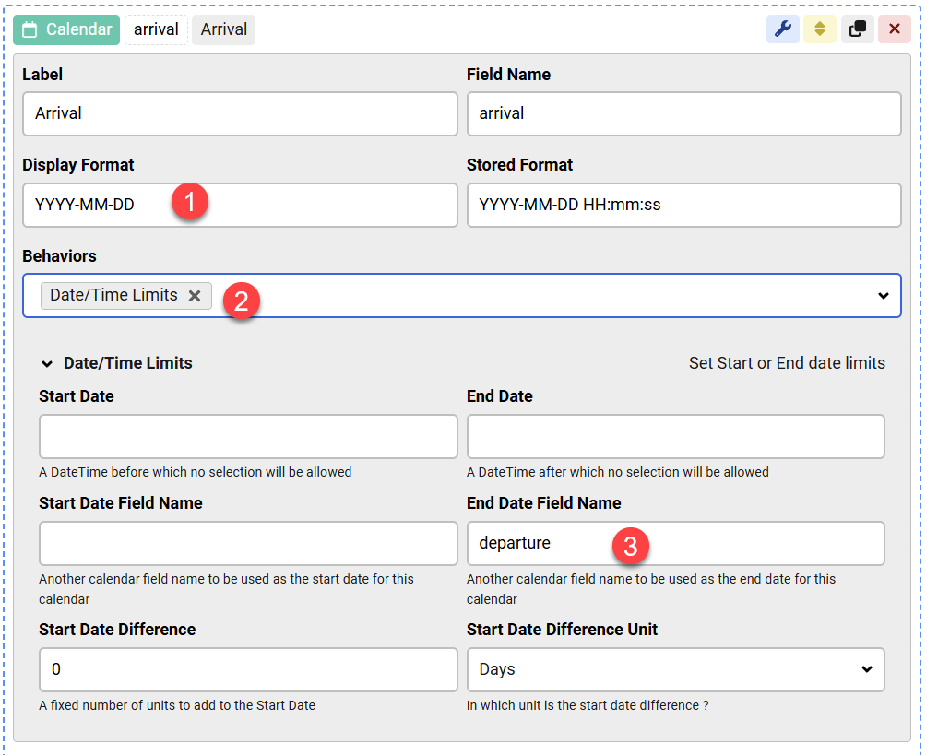Delete the field with the red X icon

coord(893,29)
